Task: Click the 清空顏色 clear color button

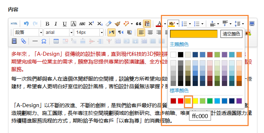Action: 231,34
